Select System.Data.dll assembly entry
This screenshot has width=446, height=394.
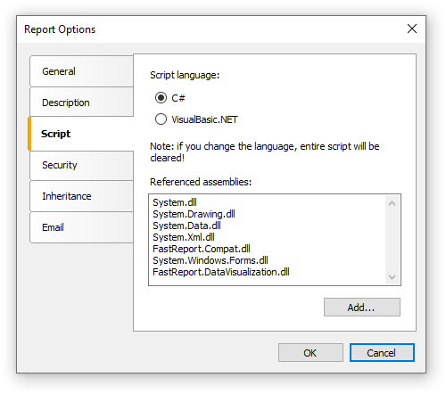[x=186, y=226]
